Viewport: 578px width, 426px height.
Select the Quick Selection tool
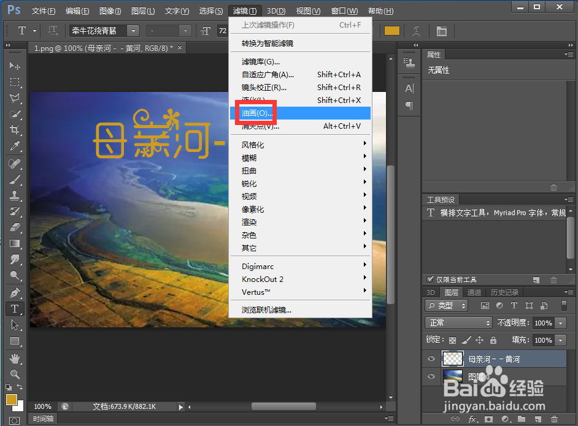15,114
